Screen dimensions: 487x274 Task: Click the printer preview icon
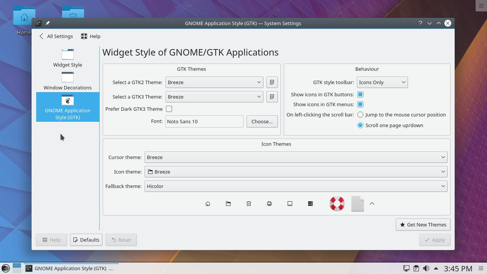(x=269, y=204)
